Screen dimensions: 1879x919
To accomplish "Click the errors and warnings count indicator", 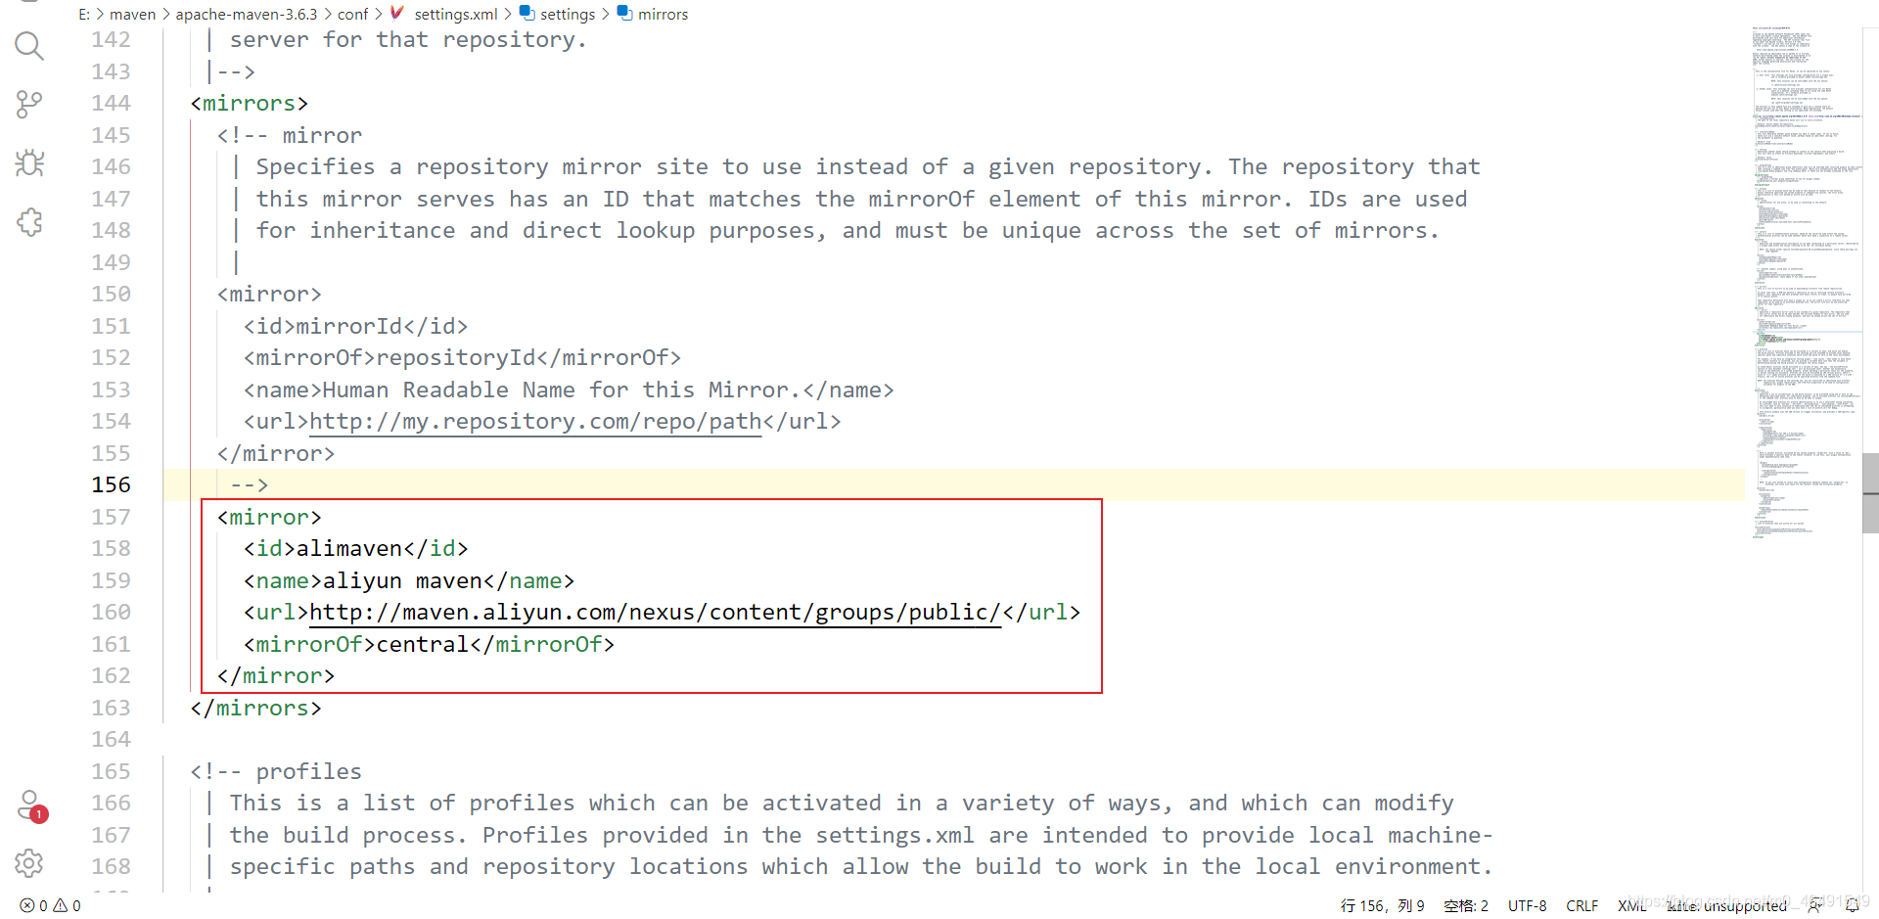I will (51, 906).
